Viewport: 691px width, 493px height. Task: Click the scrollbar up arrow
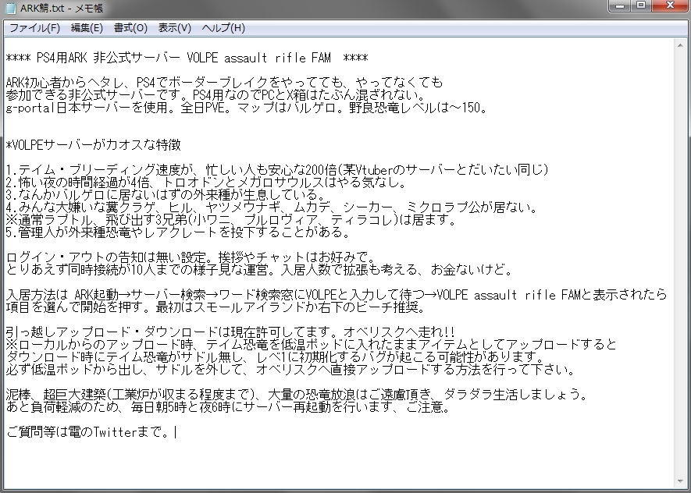pyautogui.click(x=679, y=44)
